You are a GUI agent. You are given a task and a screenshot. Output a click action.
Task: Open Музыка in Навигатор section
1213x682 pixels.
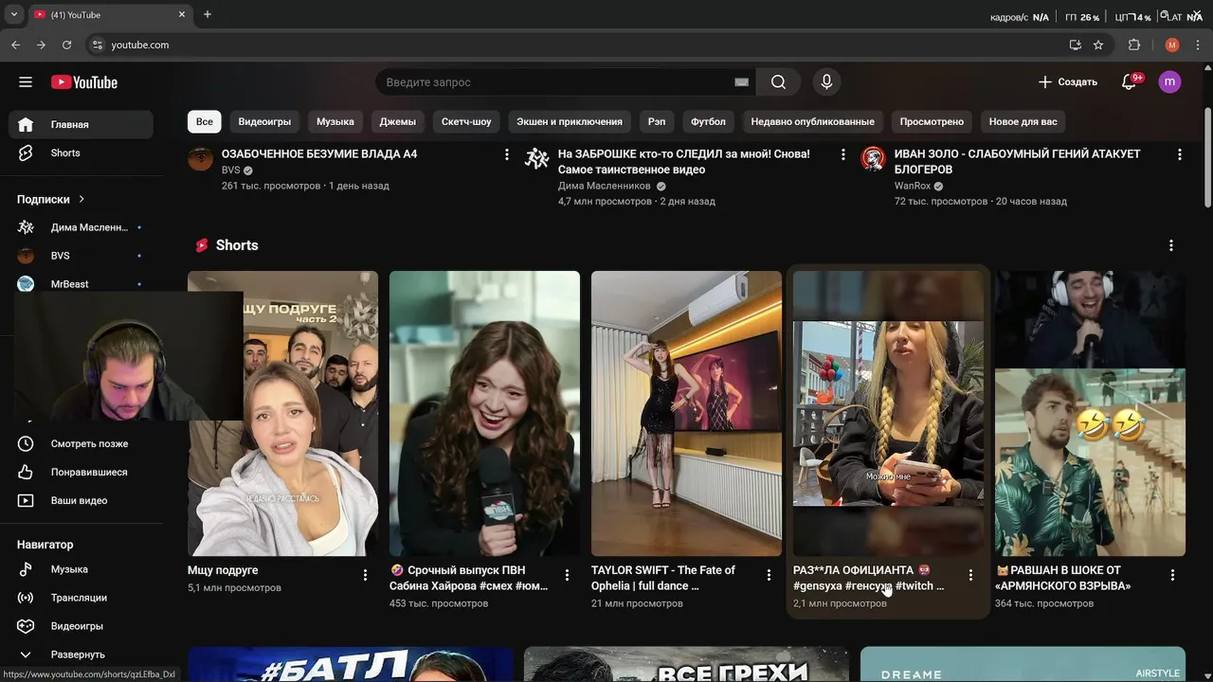[81, 569]
